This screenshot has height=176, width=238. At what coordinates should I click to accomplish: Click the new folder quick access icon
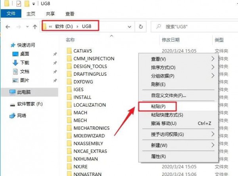point(27,4)
